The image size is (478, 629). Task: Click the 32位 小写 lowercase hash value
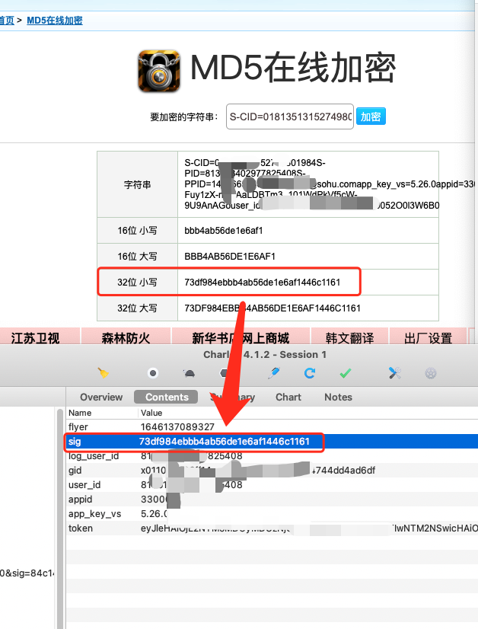263,282
